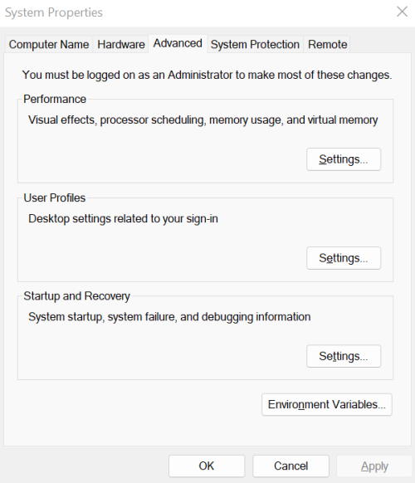
Task: Open Performance Settings
Action: click(x=344, y=159)
